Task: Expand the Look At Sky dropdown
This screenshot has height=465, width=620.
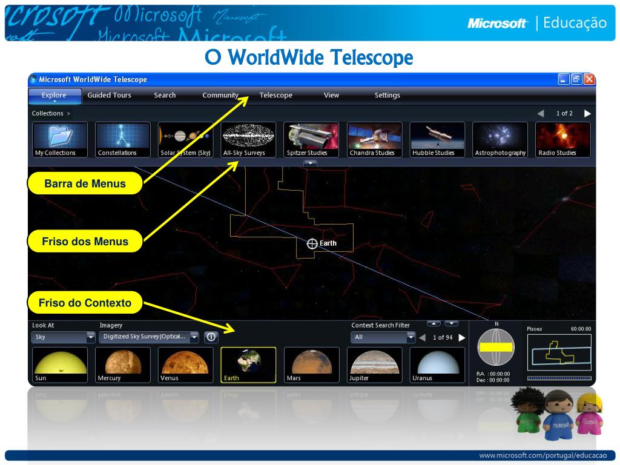Action: pyautogui.click(x=63, y=337)
